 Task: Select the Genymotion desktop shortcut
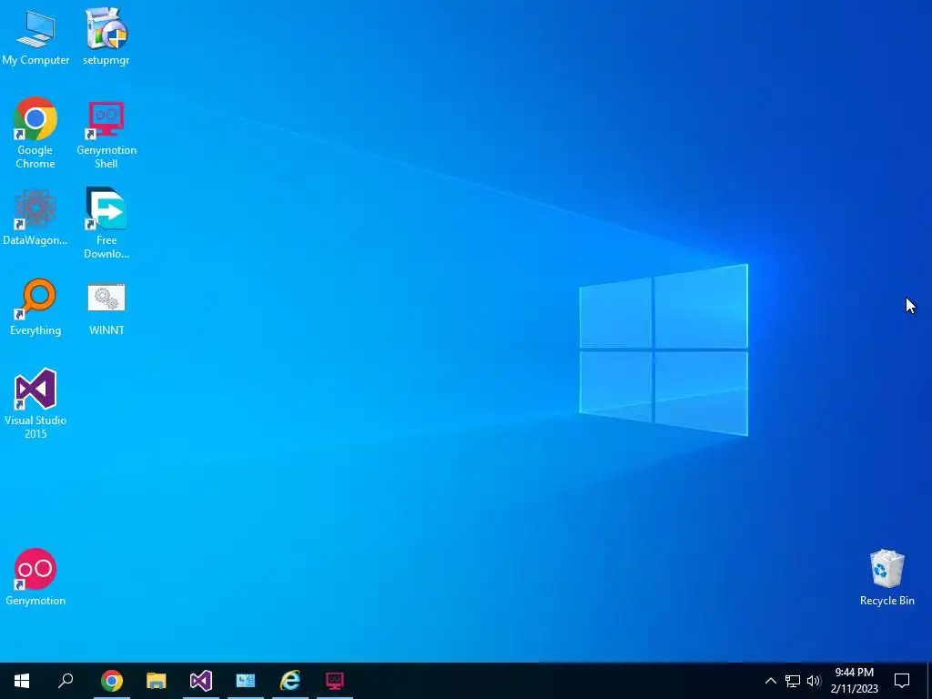click(x=35, y=577)
